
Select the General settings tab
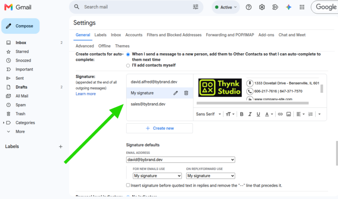[83, 35]
